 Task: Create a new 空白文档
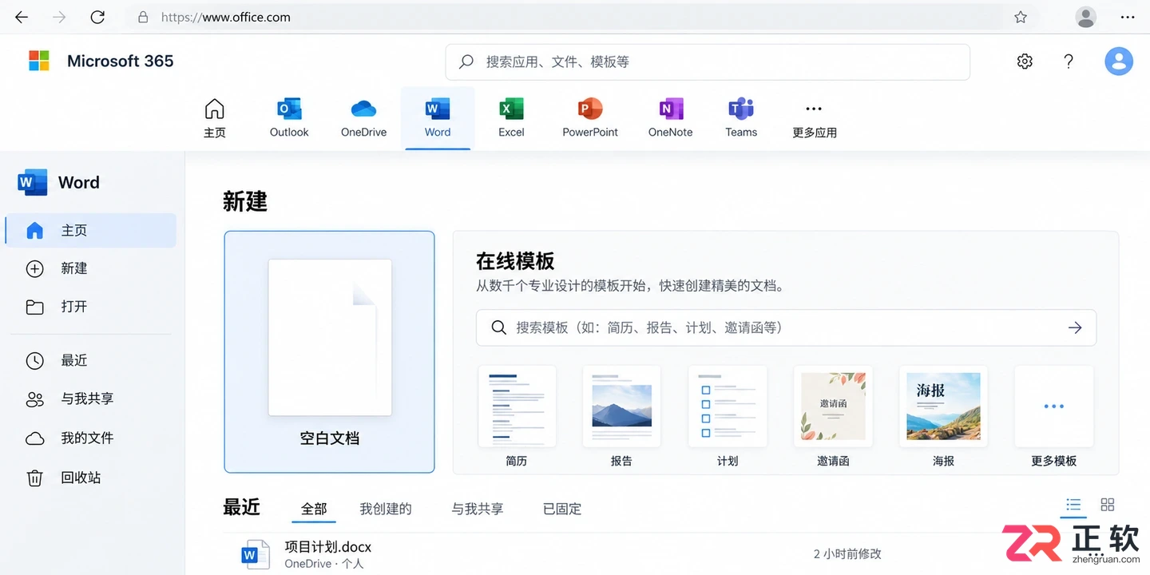point(330,352)
